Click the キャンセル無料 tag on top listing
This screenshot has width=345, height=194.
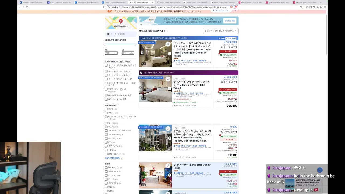(231, 38)
